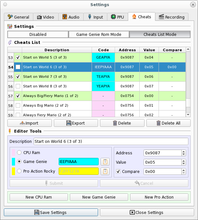Viewport: 198px width, 220px height.
Task: Increase the Compare spinner value
Action: click(x=184, y=170)
